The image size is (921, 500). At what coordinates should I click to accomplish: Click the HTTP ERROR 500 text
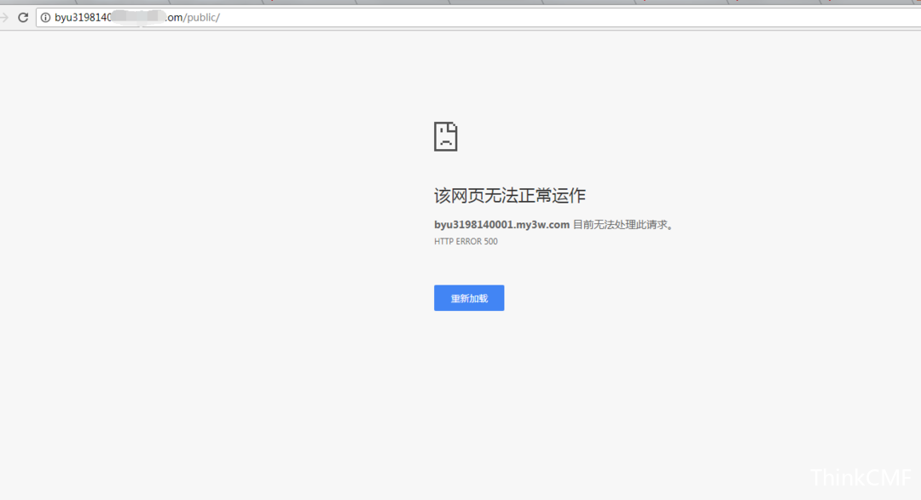(x=466, y=241)
